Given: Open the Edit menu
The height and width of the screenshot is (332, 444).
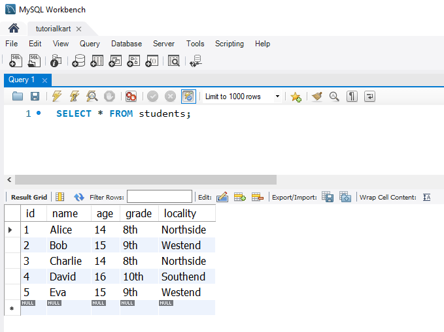Looking at the screenshot, I should coord(35,44).
